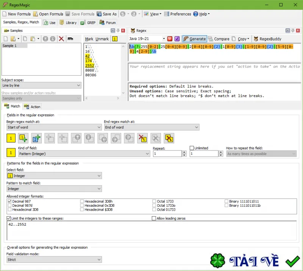This screenshot has width=303, height=271.
Task: Open Begin regex match at dropdown
Action: (x=54, y=127)
